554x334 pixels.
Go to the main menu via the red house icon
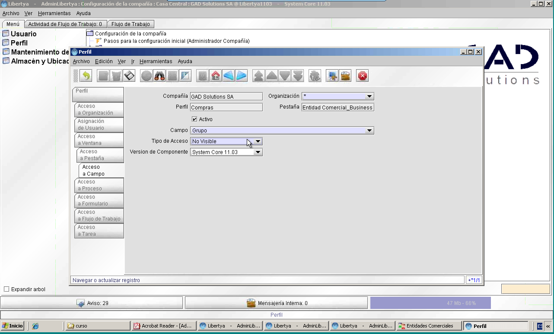(216, 76)
